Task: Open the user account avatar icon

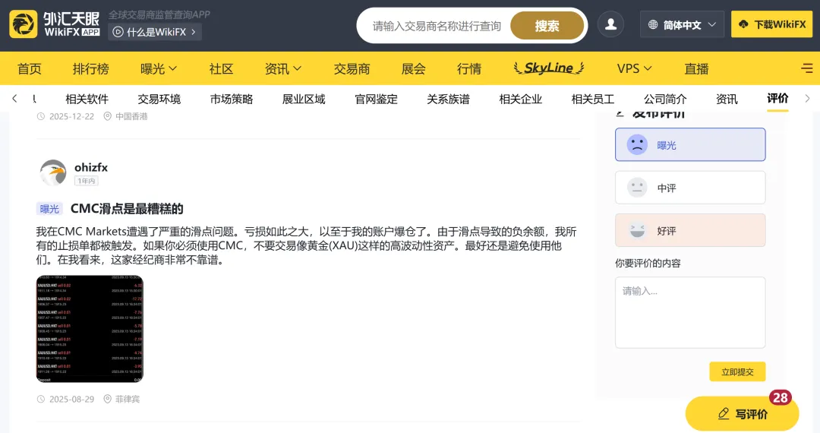Action: (610, 24)
